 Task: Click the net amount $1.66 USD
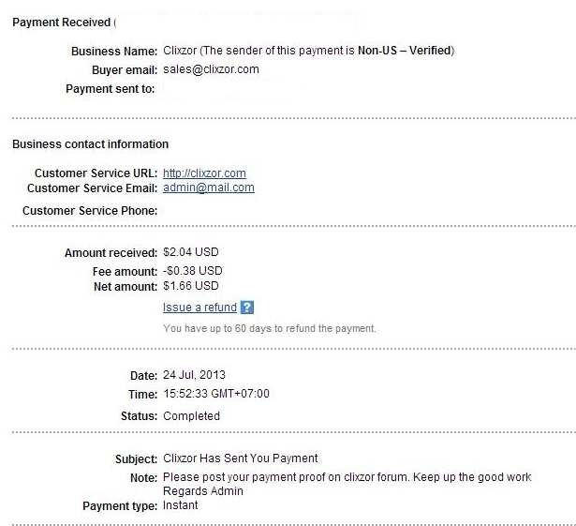(x=191, y=286)
